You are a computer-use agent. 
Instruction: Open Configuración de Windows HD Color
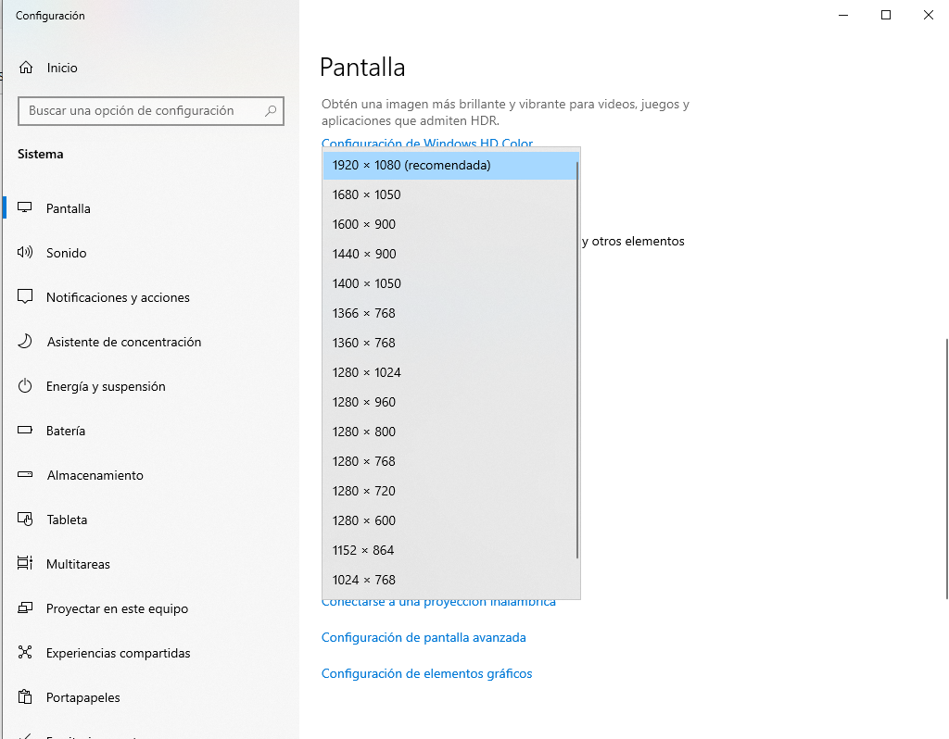coord(426,144)
